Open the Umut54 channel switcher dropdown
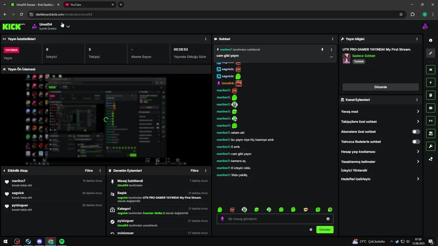Screen dimensions: 438x246 (68, 26)
